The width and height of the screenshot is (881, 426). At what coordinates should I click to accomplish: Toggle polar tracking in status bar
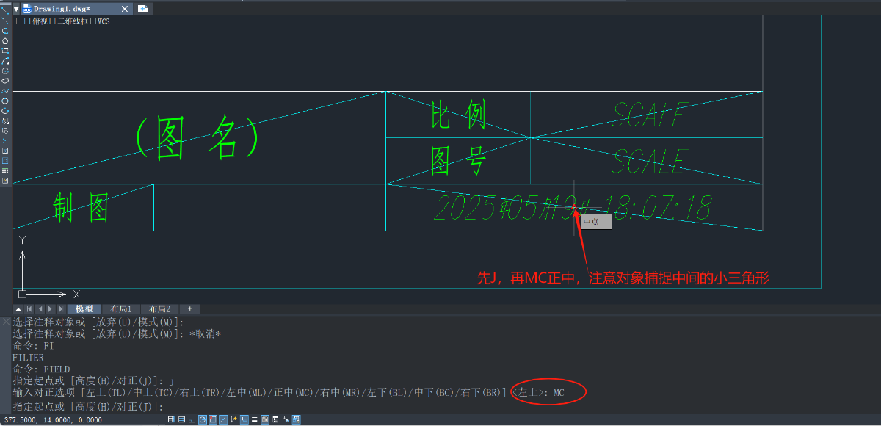pyautogui.click(x=202, y=419)
